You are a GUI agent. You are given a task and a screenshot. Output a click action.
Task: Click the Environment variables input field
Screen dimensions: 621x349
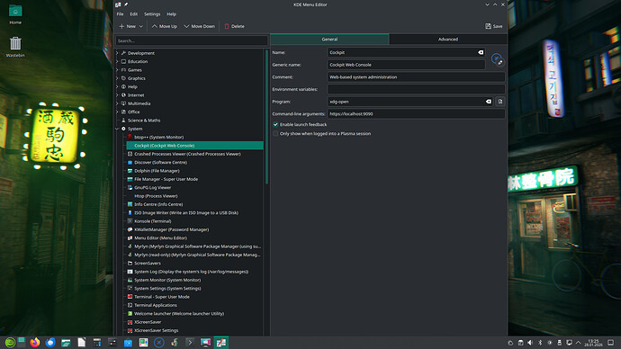point(416,89)
